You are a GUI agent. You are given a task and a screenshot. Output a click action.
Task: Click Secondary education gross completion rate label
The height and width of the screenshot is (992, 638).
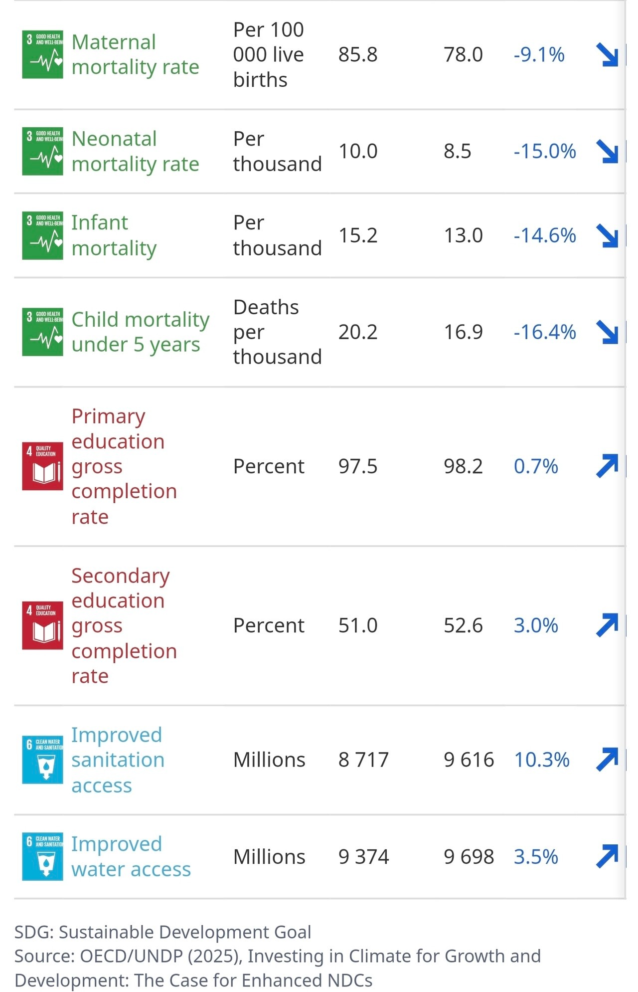(x=124, y=625)
